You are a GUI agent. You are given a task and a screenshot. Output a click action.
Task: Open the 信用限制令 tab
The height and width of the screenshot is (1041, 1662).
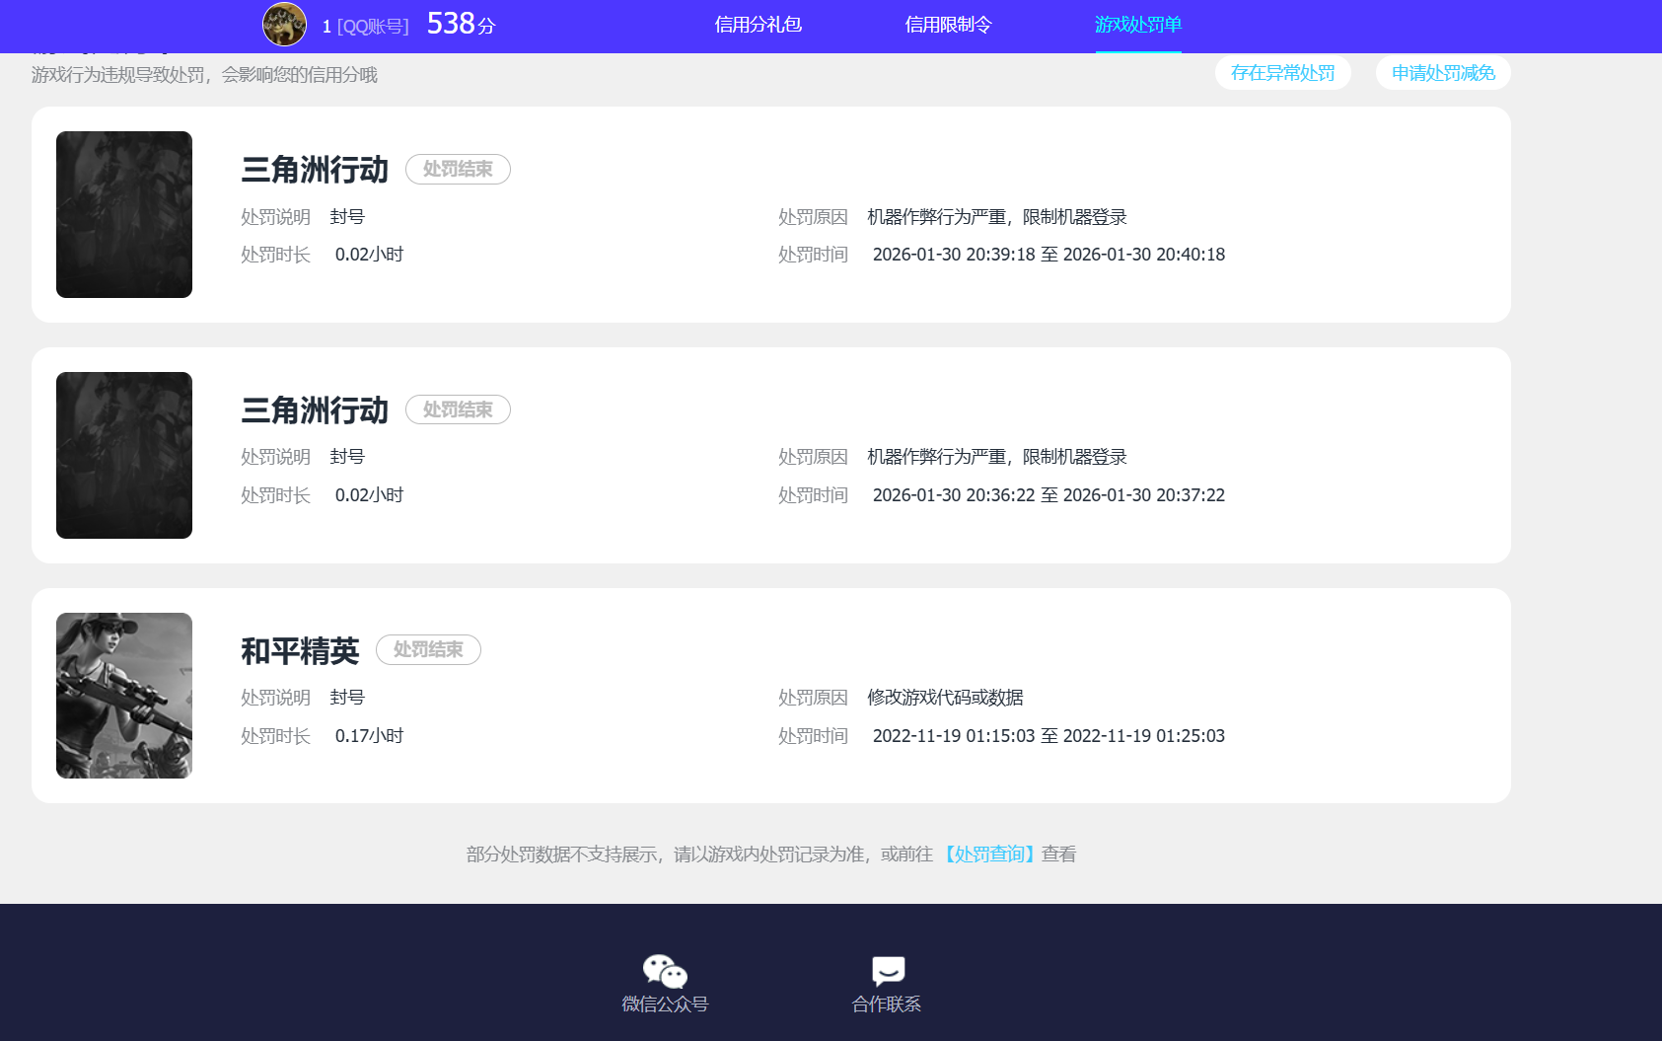(948, 25)
